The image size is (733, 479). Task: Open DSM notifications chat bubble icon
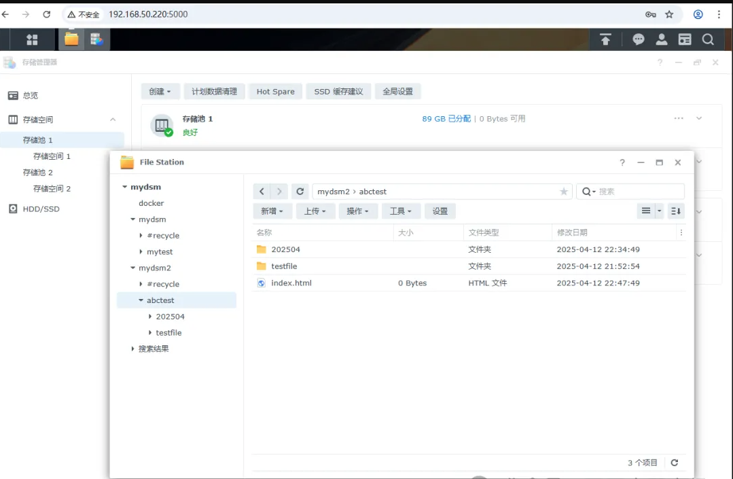(x=638, y=39)
